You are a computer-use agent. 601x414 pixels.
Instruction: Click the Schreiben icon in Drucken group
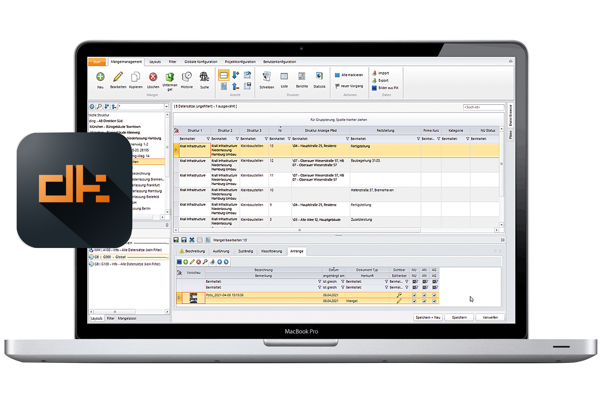266,76
